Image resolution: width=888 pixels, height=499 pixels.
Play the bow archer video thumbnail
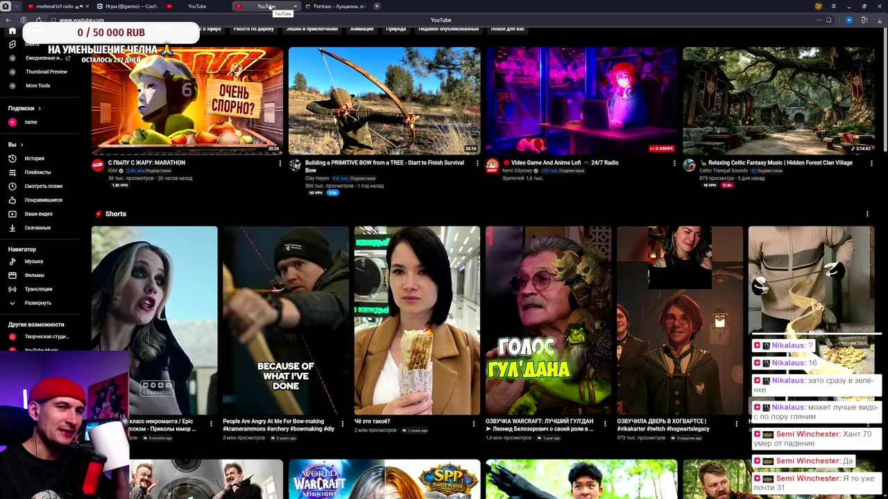(x=384, y=100)
